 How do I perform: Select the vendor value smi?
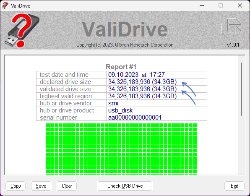click(x=113, y=103)
